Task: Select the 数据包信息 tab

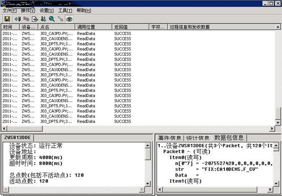Action: pos(229,138)
